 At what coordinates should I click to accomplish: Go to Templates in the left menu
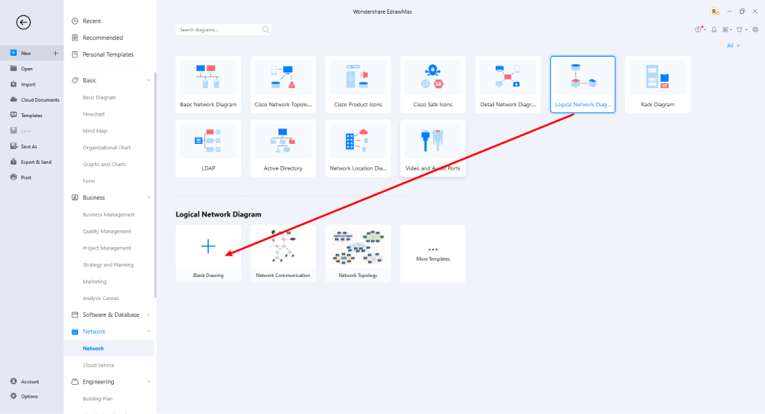pos(31,116)
